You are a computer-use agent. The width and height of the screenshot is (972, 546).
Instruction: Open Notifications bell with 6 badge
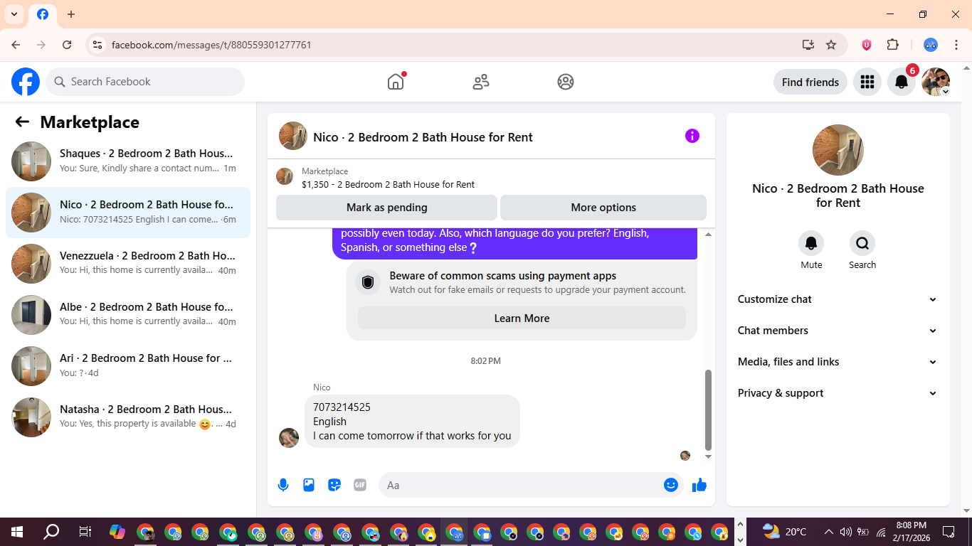[902, 82]
